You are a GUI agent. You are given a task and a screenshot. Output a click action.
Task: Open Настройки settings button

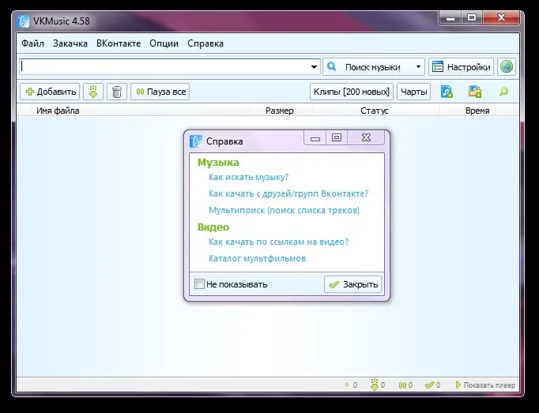(x=461, y=66)
